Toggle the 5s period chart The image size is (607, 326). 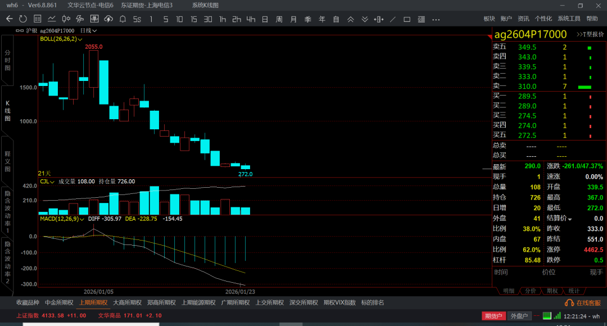coord(137,19)
